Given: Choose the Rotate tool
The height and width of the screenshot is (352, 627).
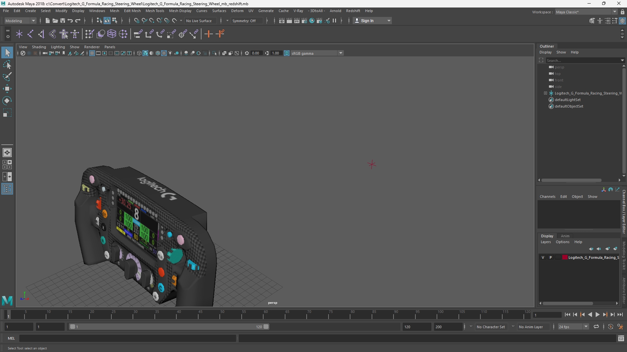Looking at the screenshot, I should (7, 101).
